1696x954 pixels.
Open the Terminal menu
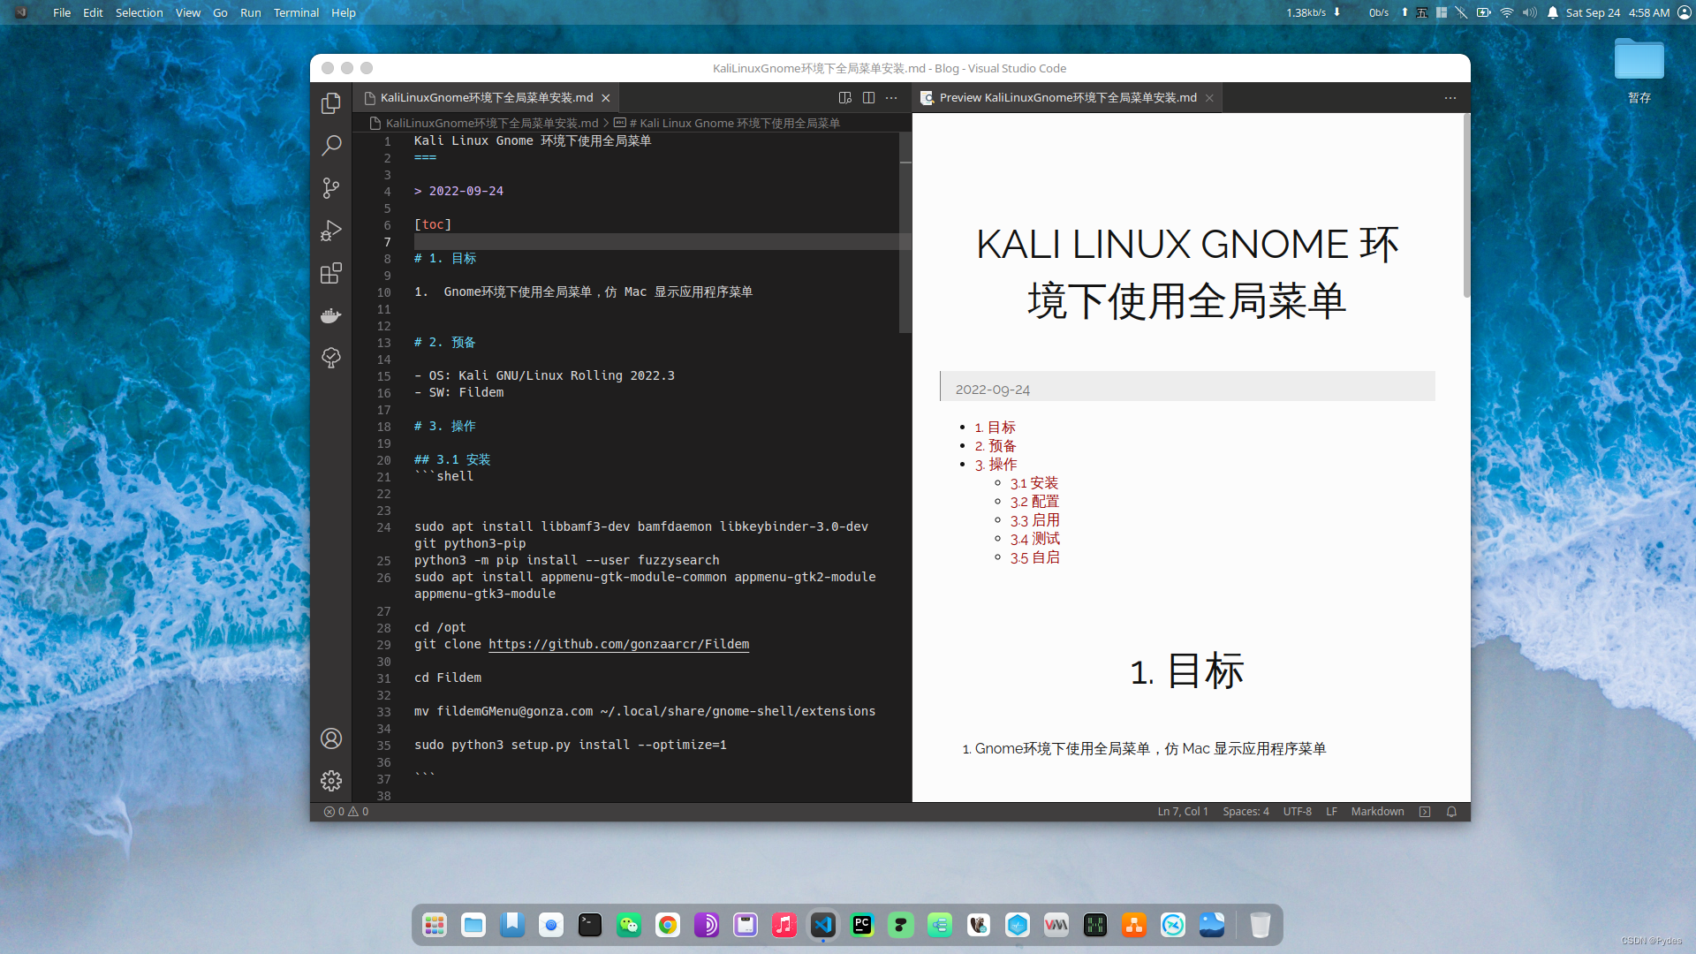coord(296,12)
